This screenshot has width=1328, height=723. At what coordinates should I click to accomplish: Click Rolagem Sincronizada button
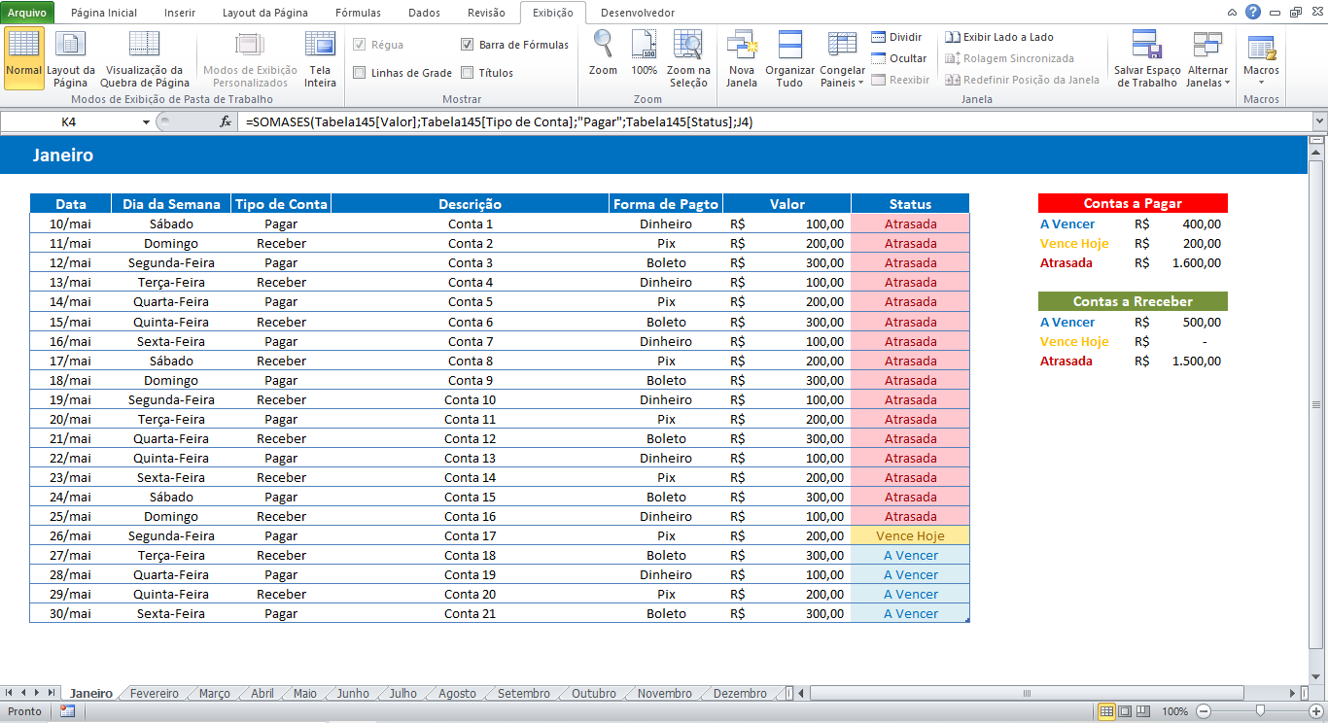[x=1010, y=58]
